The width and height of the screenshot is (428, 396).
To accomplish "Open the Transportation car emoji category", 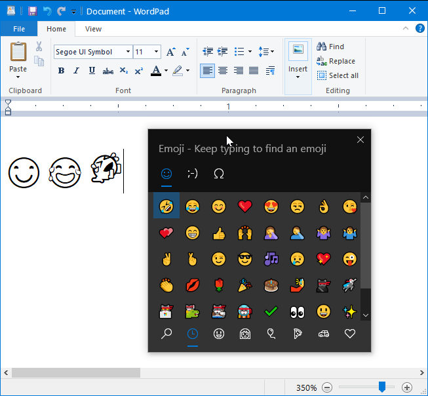I will [323, 334].
